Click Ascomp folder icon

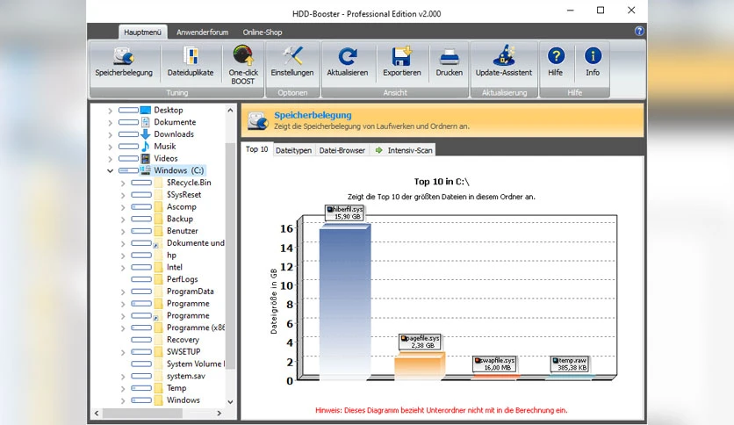click(159, 207)
